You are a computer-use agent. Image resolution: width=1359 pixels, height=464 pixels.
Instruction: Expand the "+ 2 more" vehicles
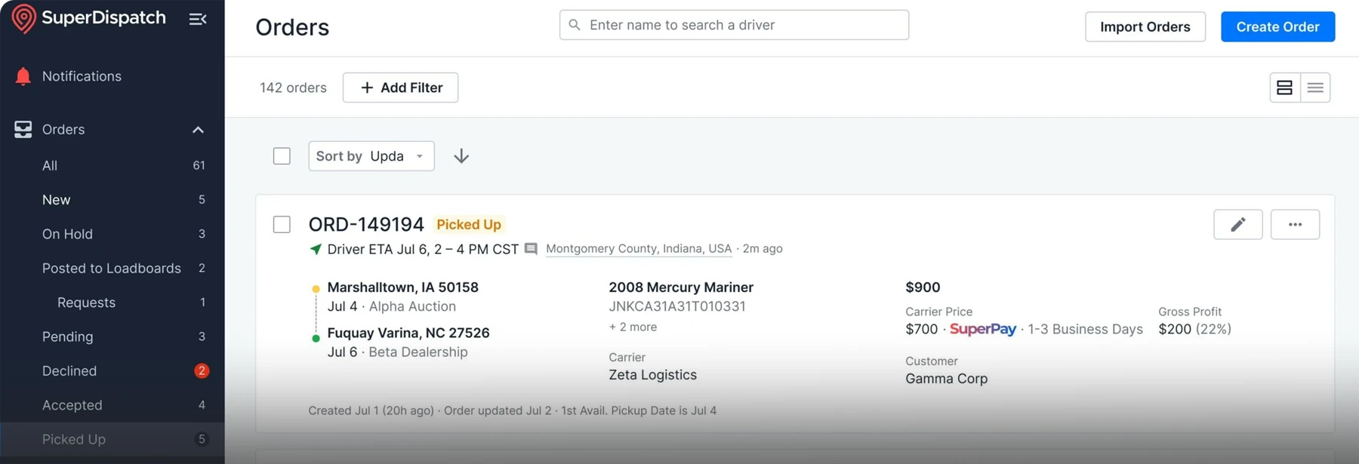pos(633,327)
